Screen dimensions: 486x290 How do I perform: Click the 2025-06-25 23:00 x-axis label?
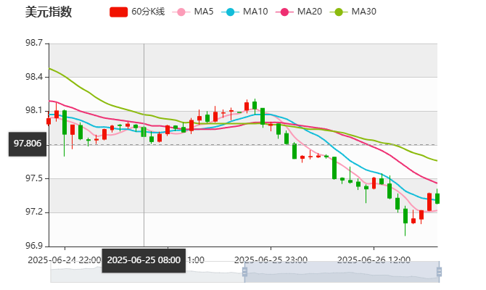271,260
